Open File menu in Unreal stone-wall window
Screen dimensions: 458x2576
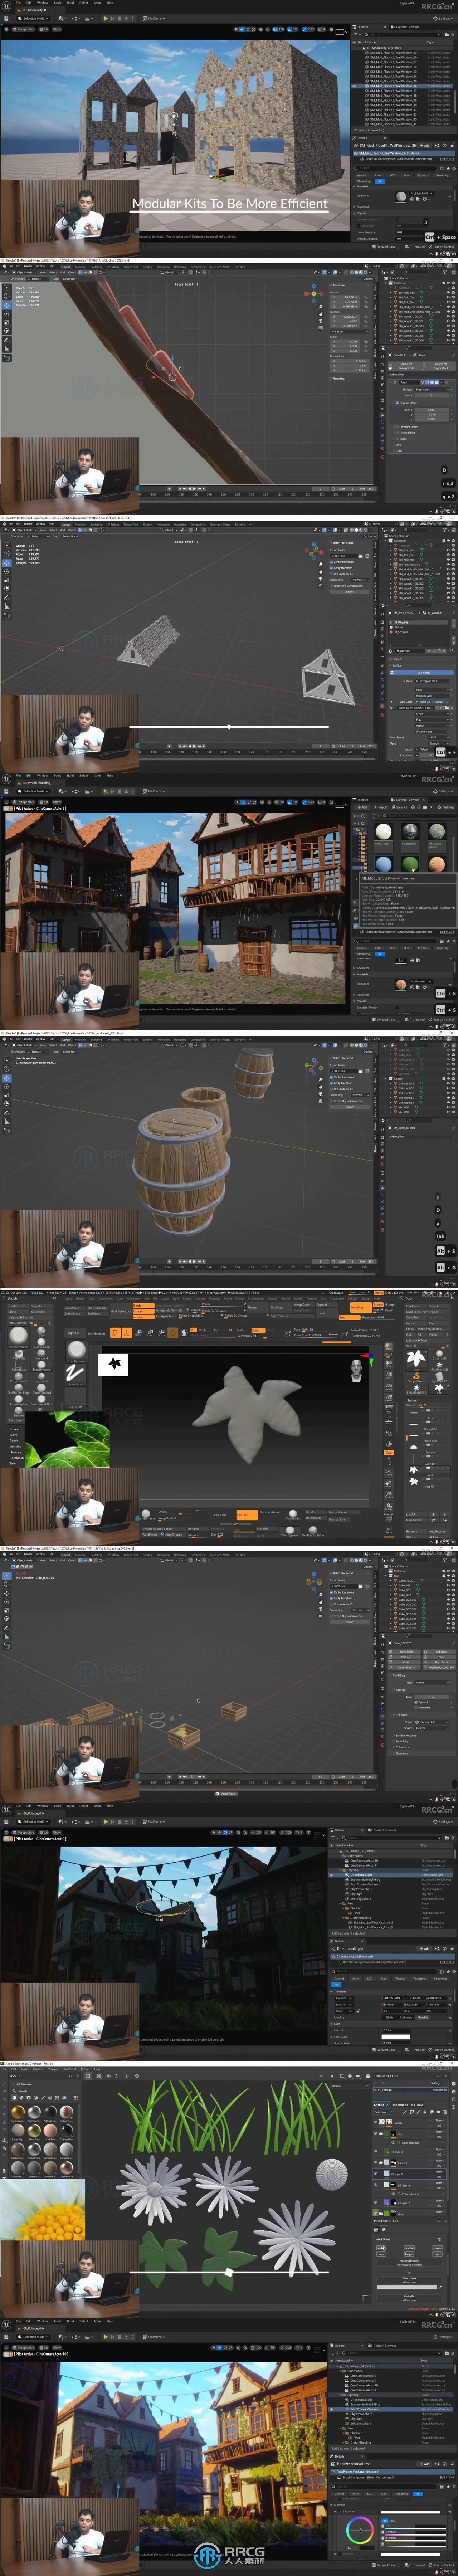(18, 3)
